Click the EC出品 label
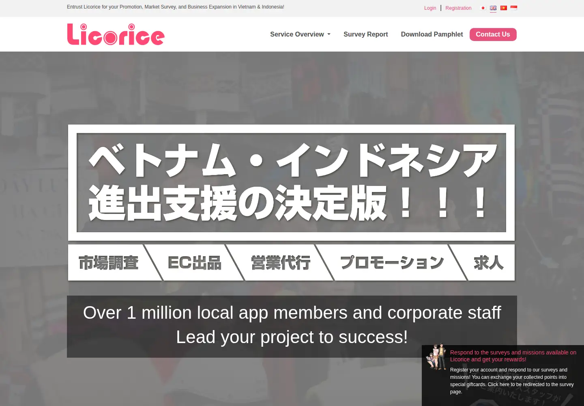584x406 pixels. [x=195, y=263]
